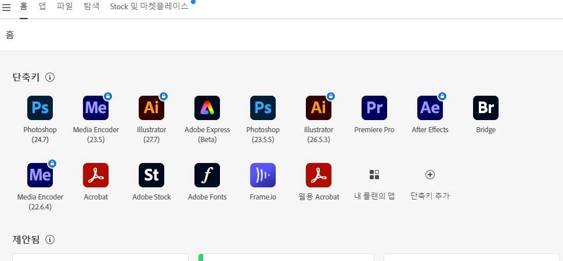Screen dimensions: 563x261
Task: Click the "Adobe Fonts" label text
Action: point(207,197)
